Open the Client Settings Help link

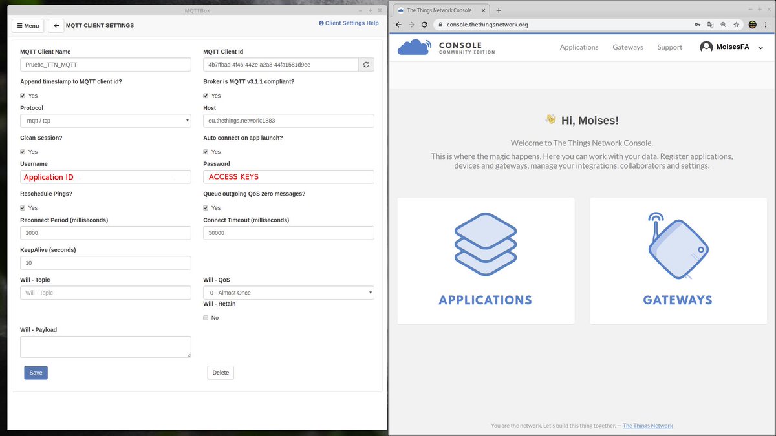point(349,23)
